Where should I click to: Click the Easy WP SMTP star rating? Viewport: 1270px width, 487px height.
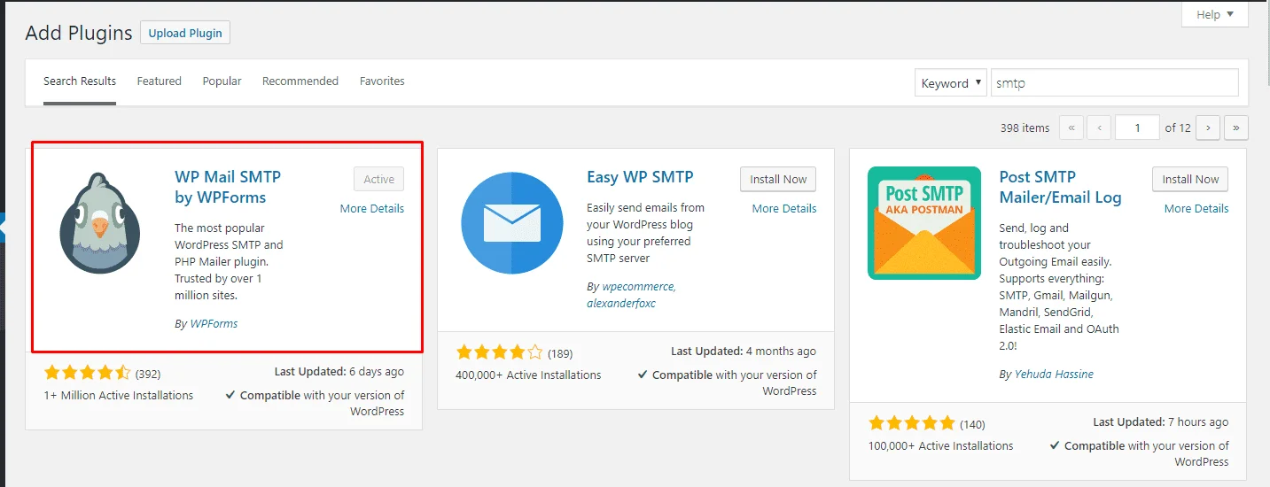[499, 352]
